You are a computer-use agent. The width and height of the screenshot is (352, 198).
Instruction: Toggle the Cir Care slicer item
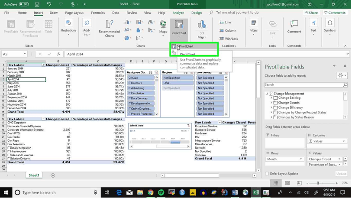click(x=141, y=78)
